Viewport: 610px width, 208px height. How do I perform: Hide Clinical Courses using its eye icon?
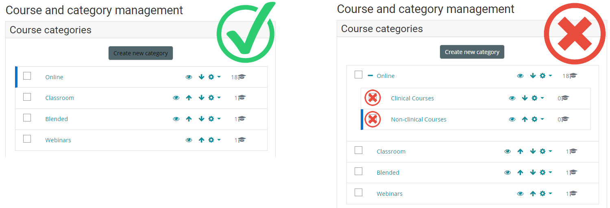[512, 98]
